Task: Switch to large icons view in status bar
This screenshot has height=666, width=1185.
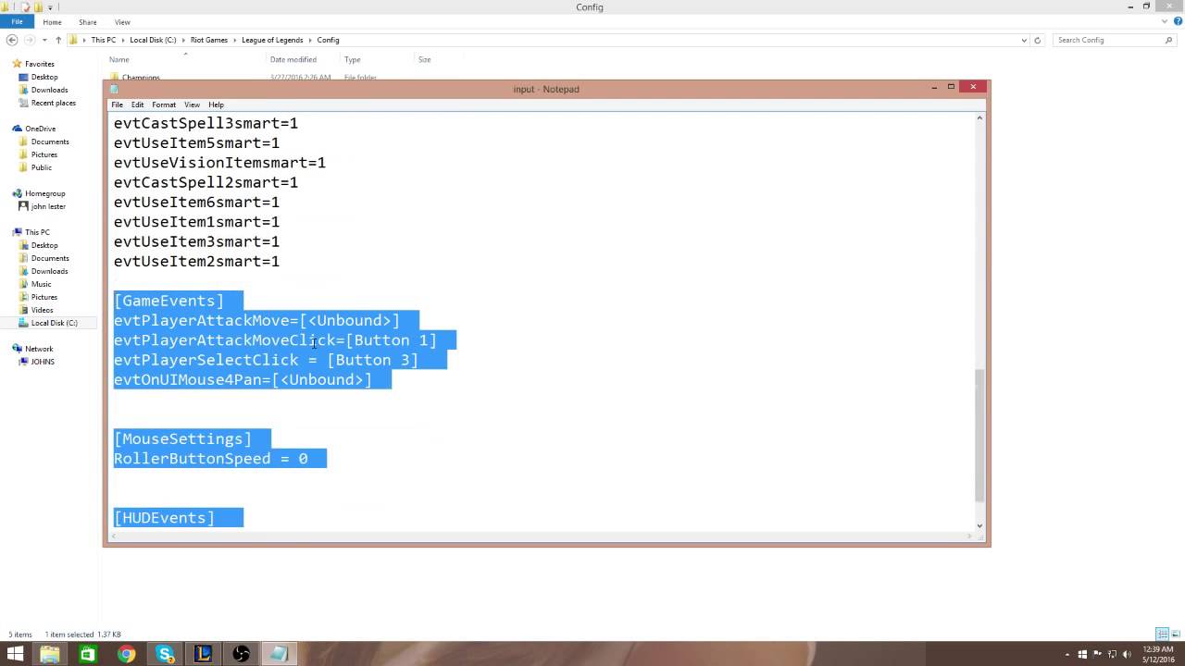Action: (x=1177, y=635)
